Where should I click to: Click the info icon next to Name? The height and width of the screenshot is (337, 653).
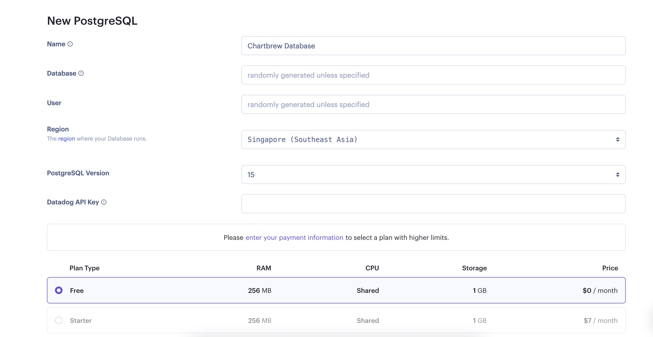[70, 44]
